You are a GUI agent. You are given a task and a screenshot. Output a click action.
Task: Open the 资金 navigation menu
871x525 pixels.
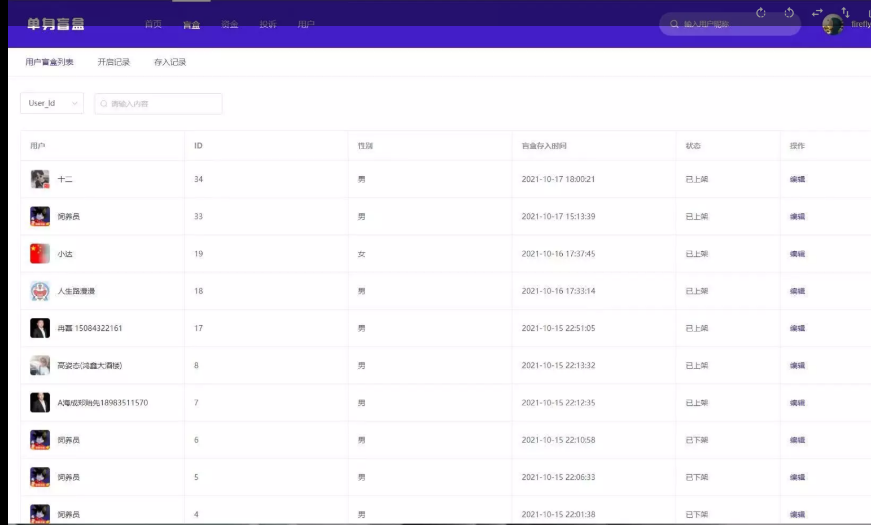[230, 24]
